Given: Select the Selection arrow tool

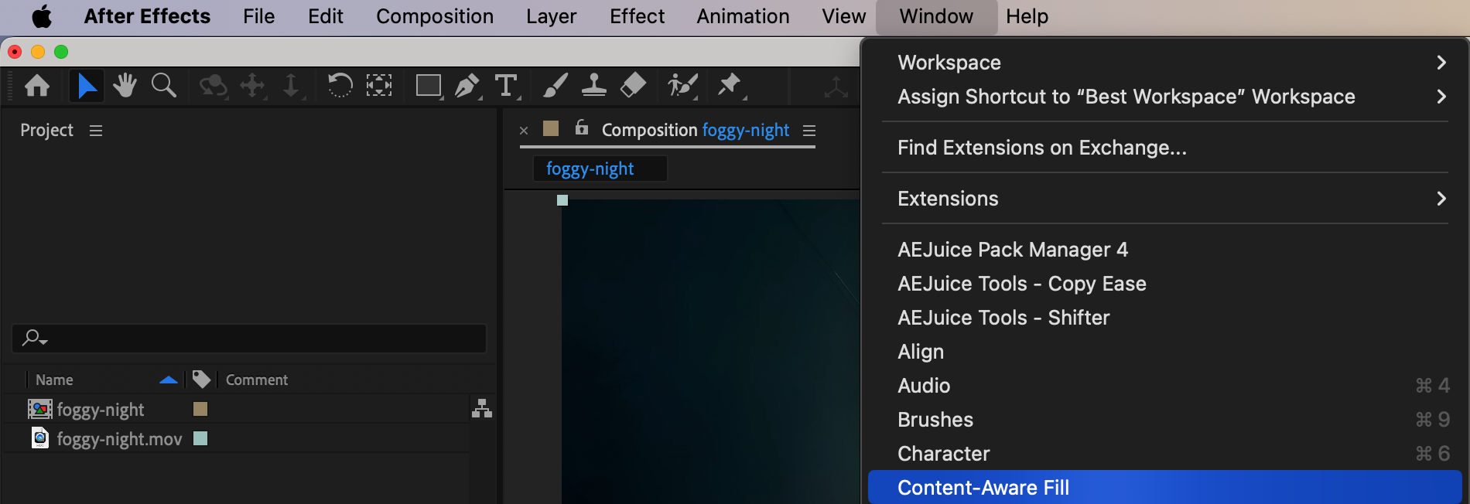Looking at the screenshot, I should 87,85.
